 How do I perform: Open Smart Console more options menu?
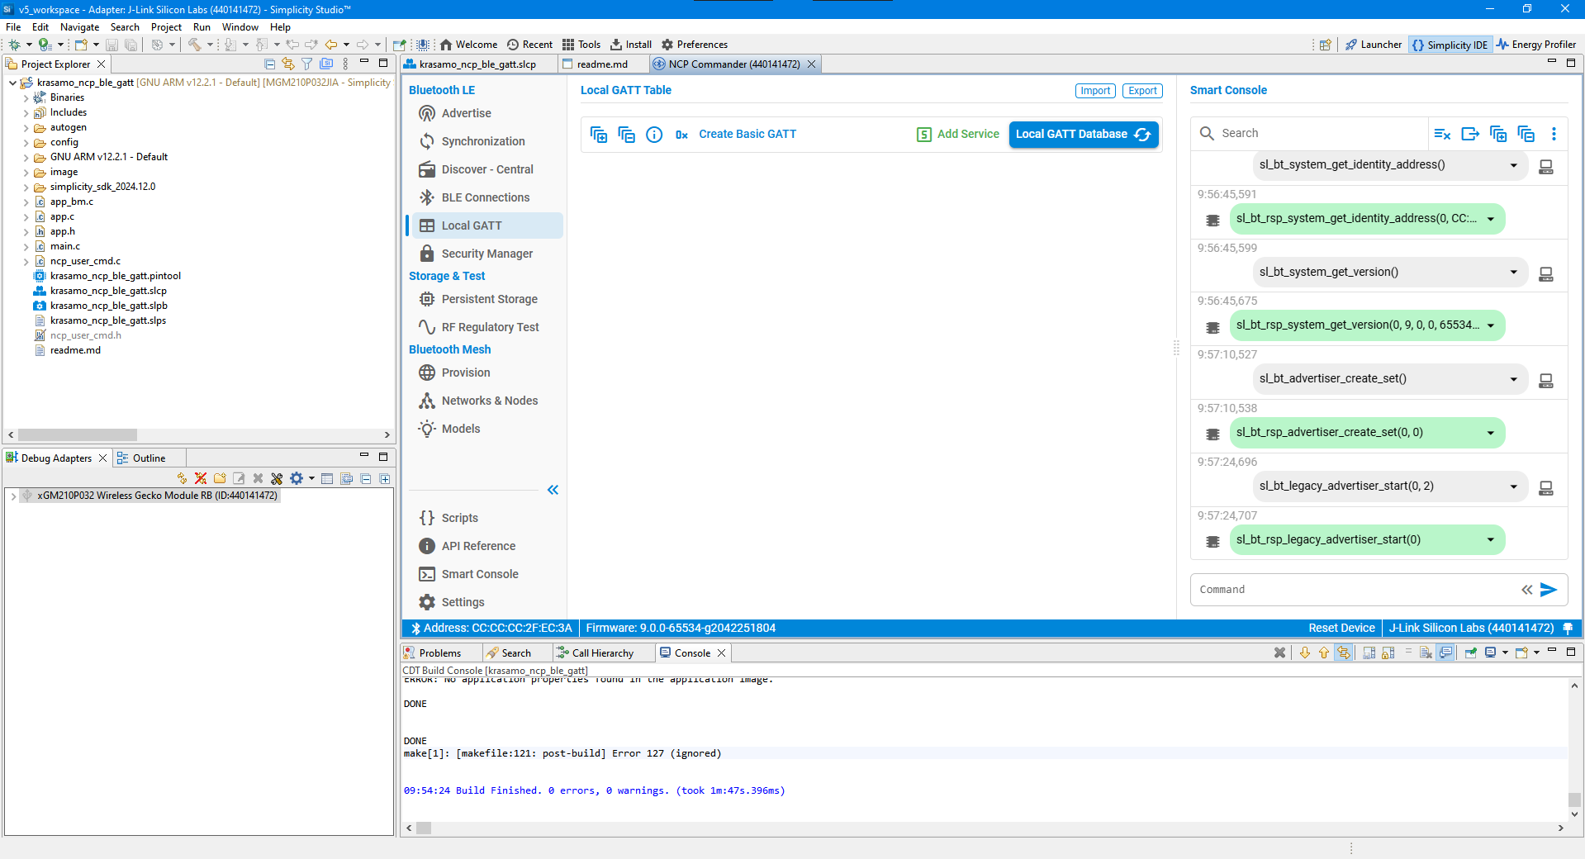(1554, 134)
